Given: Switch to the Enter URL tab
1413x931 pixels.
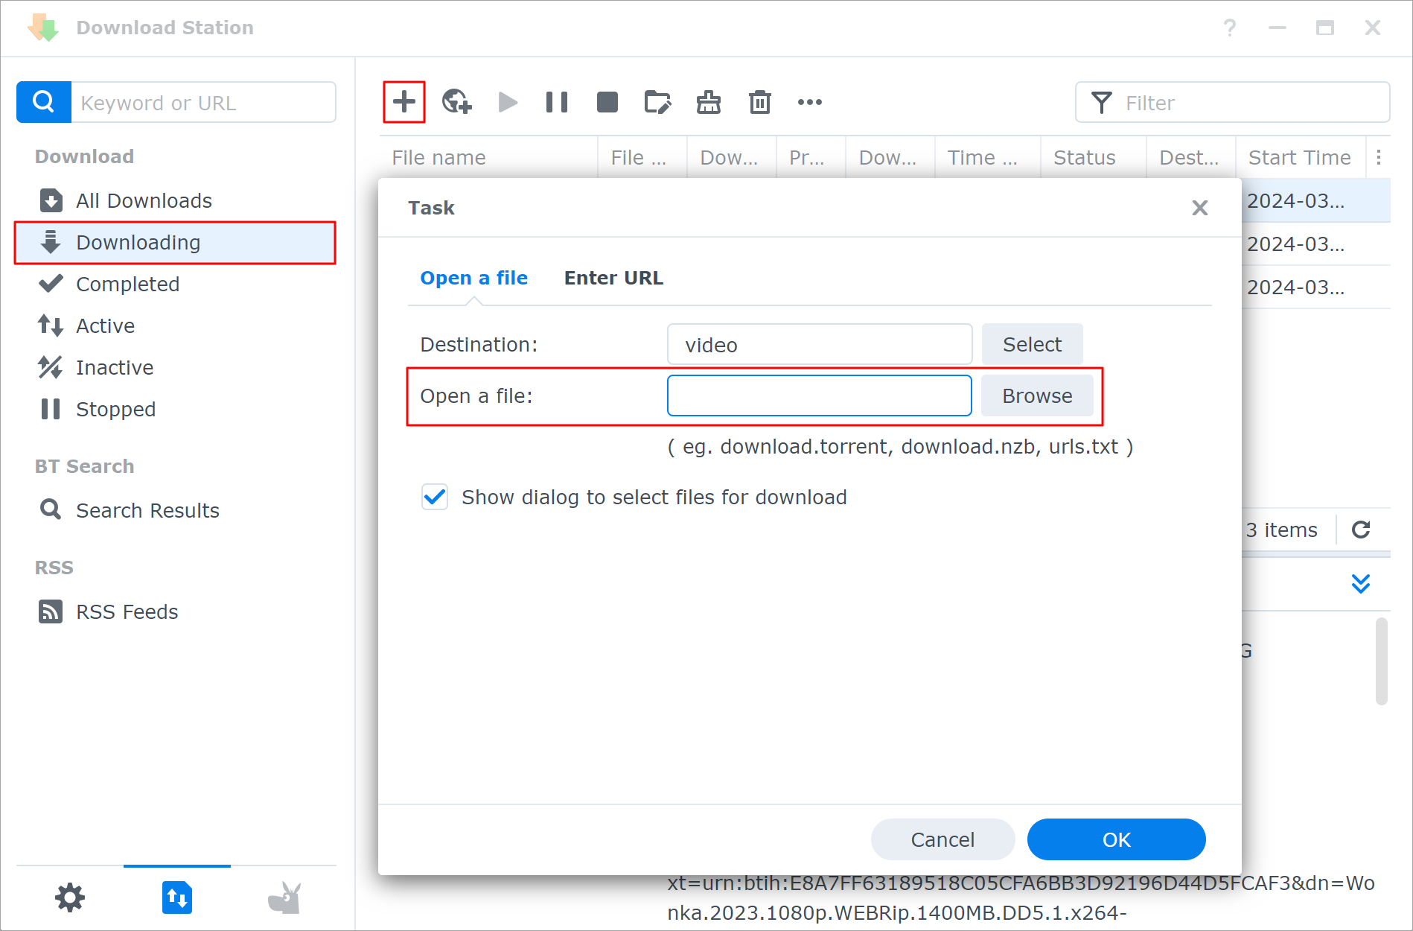Looking at the screenshot, I should click(x=613, y=277).
